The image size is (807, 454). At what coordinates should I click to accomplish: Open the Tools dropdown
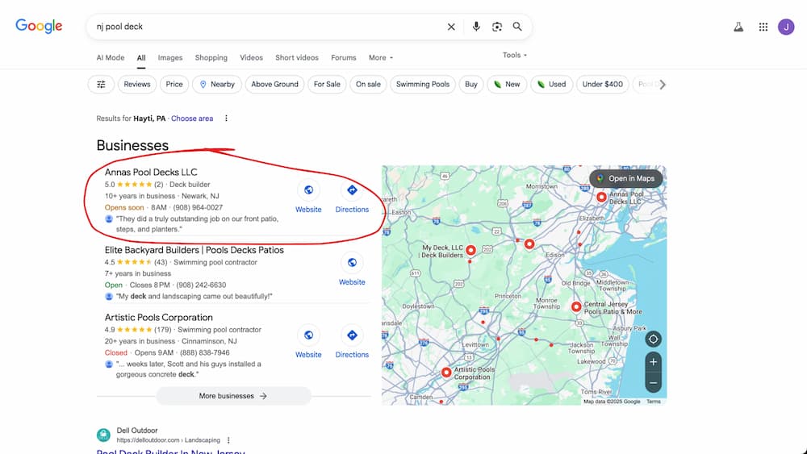[515, 55]
